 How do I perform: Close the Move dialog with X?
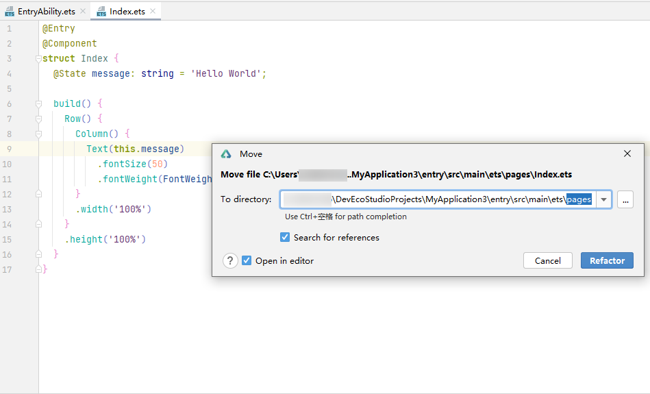click(x=627, y=154)
